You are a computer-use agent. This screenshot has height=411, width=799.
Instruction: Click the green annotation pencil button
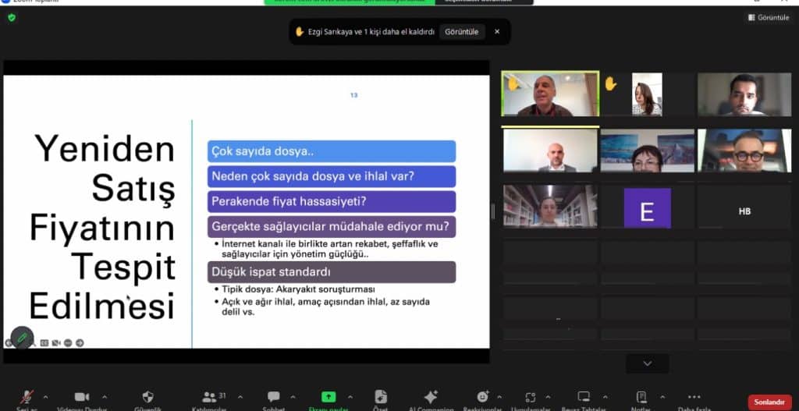(22, 338)
